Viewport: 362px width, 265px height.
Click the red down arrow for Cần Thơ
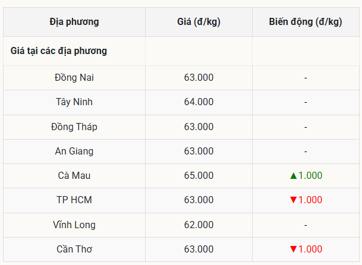pos(293,250)
